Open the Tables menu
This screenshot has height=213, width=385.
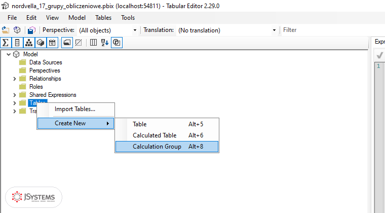pyautogui.click(x=103, y=18)
